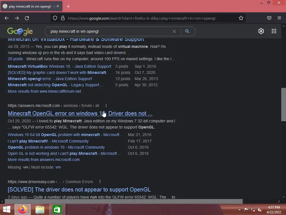Click the horizontal scrollbar thumb
Viewport: 286px width, 215px height.
coord(124,201)
